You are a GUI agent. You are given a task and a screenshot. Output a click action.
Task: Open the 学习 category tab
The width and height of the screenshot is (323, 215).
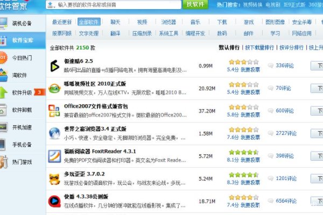click(x=275, y=33)
